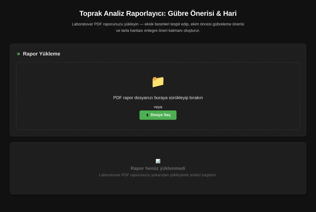Select the Rapor Yükleme heading
This screenshot has height=212, width=316.
pyautogui.click(x=42, y=54)
